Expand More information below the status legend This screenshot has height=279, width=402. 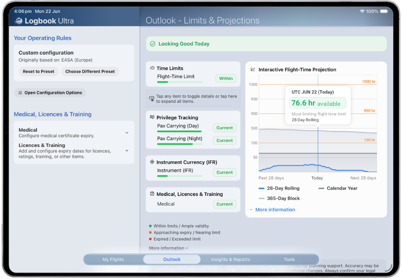(169, 248)
